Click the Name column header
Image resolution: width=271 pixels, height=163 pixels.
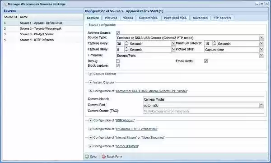tap(51, 17)
